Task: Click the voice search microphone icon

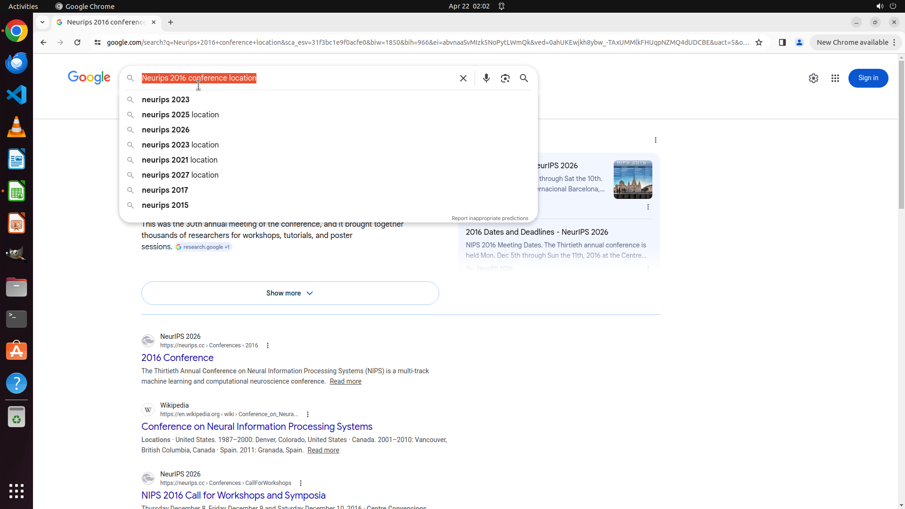Action: [x=486, y=78]
